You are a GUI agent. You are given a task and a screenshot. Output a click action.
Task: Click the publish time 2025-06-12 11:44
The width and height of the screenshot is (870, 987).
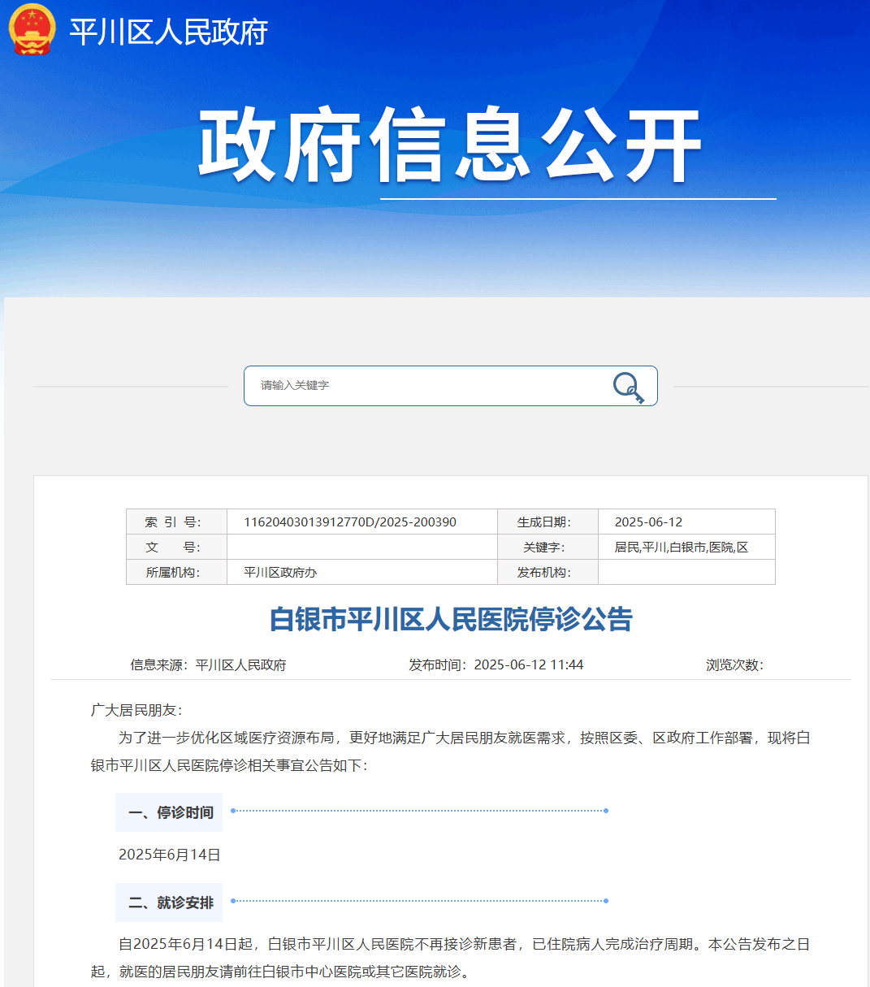530,664
